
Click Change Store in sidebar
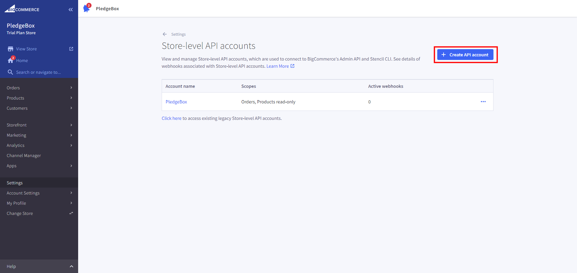(x=20, y=213)
